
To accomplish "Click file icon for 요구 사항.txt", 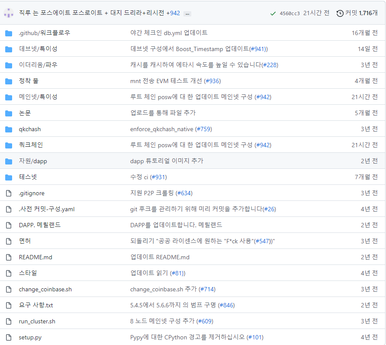I will pyautogui.click(x=9, y=305).
